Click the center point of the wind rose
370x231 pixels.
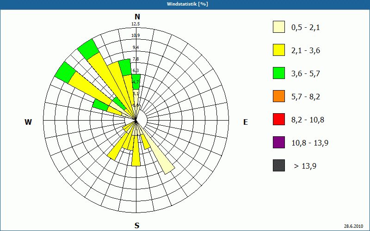pos(136,121)
